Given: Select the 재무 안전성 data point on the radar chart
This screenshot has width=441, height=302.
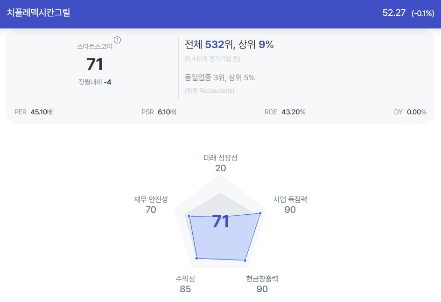Looking at the screenshot, I should pyautogui.click(x=189, y=216).
